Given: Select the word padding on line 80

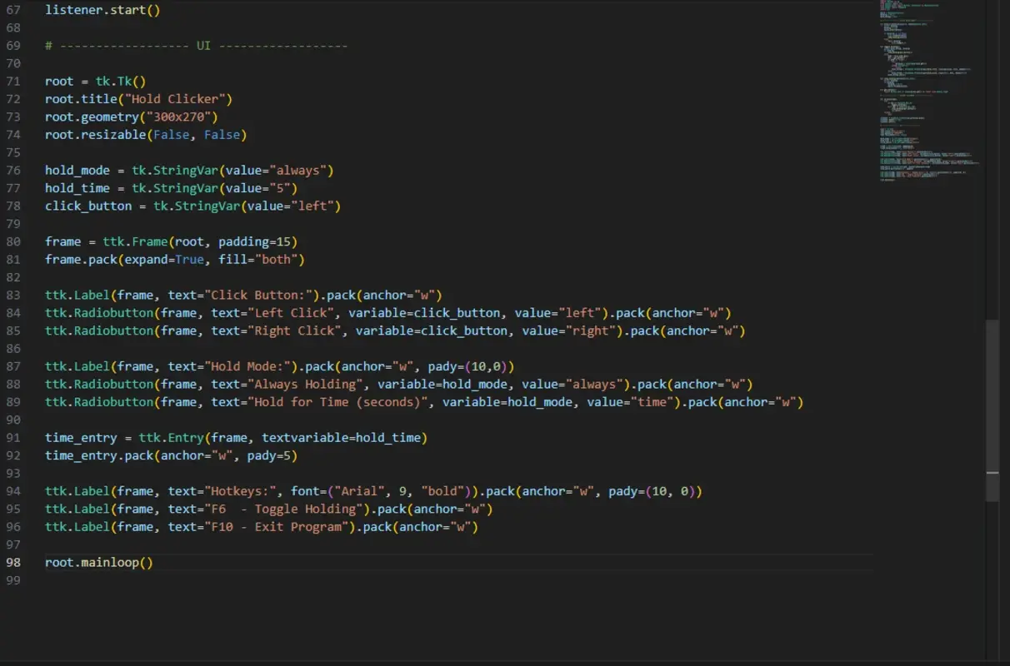Looking at the screenshot, I should click(x=245, y=241).
